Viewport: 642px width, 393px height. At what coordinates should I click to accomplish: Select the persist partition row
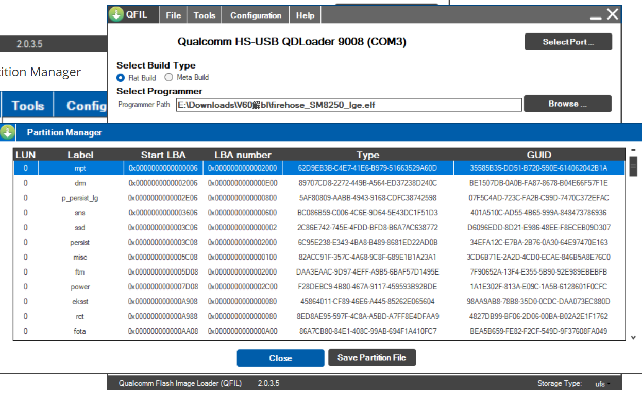point(80,242)
